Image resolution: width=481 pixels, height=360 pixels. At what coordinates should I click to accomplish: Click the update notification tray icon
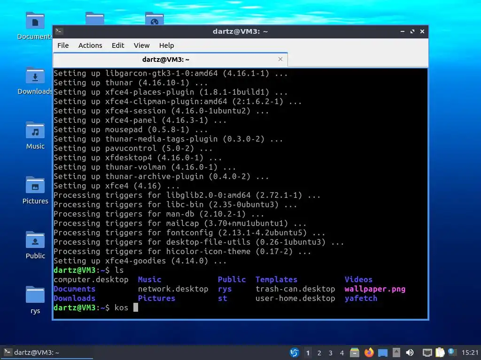point(452,352)
